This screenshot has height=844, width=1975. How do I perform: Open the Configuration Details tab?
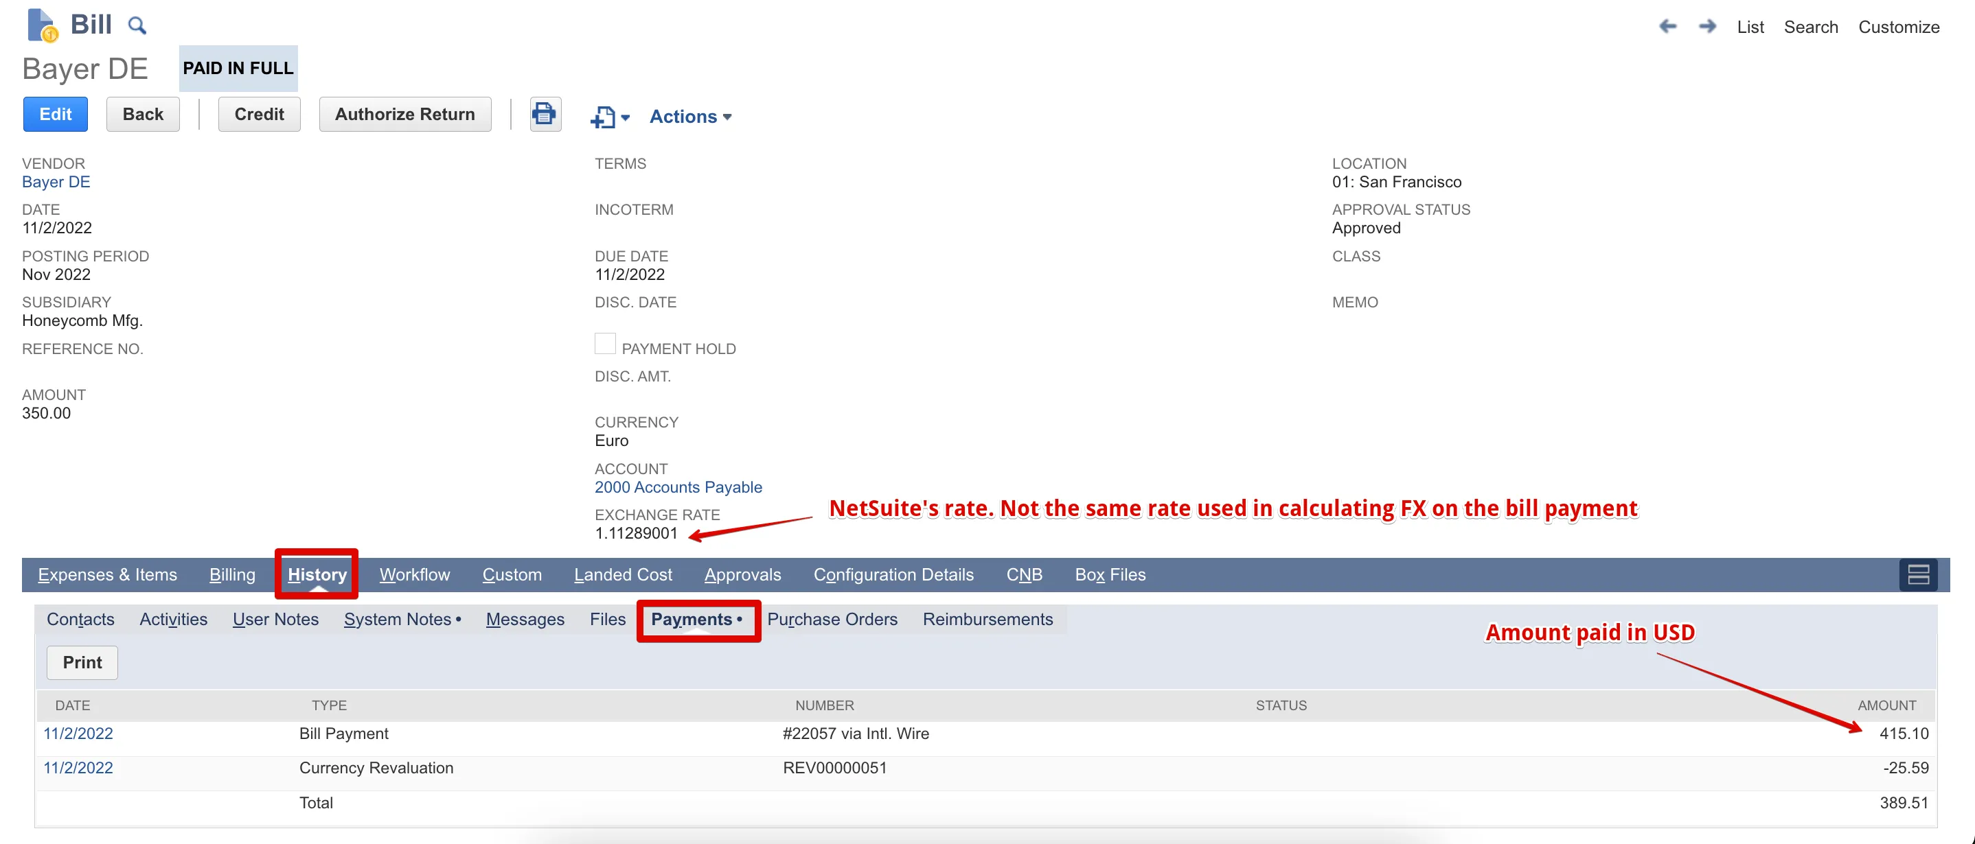(x=893, y=574)
